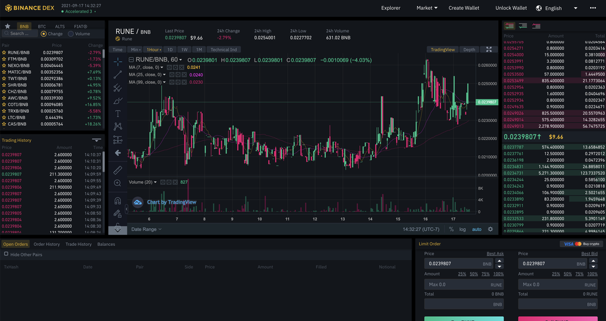Select the crosshair cursor tool
The height and width of the screenshot is (321, 606).
118,61
